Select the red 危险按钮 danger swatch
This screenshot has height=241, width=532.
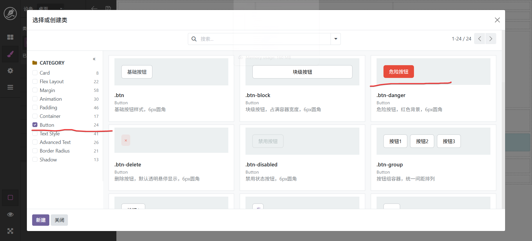click(398, 72)
